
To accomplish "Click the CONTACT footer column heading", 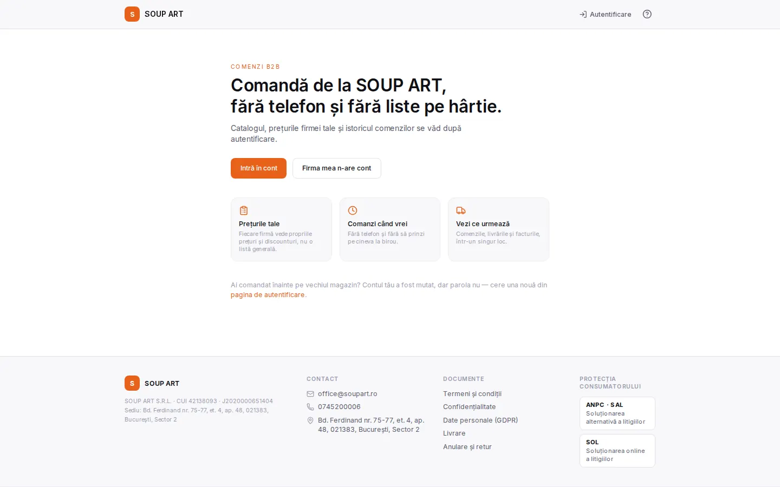I will [322, 379].
